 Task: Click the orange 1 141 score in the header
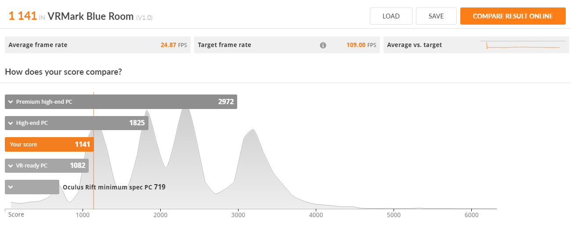(x=22, y=16)
